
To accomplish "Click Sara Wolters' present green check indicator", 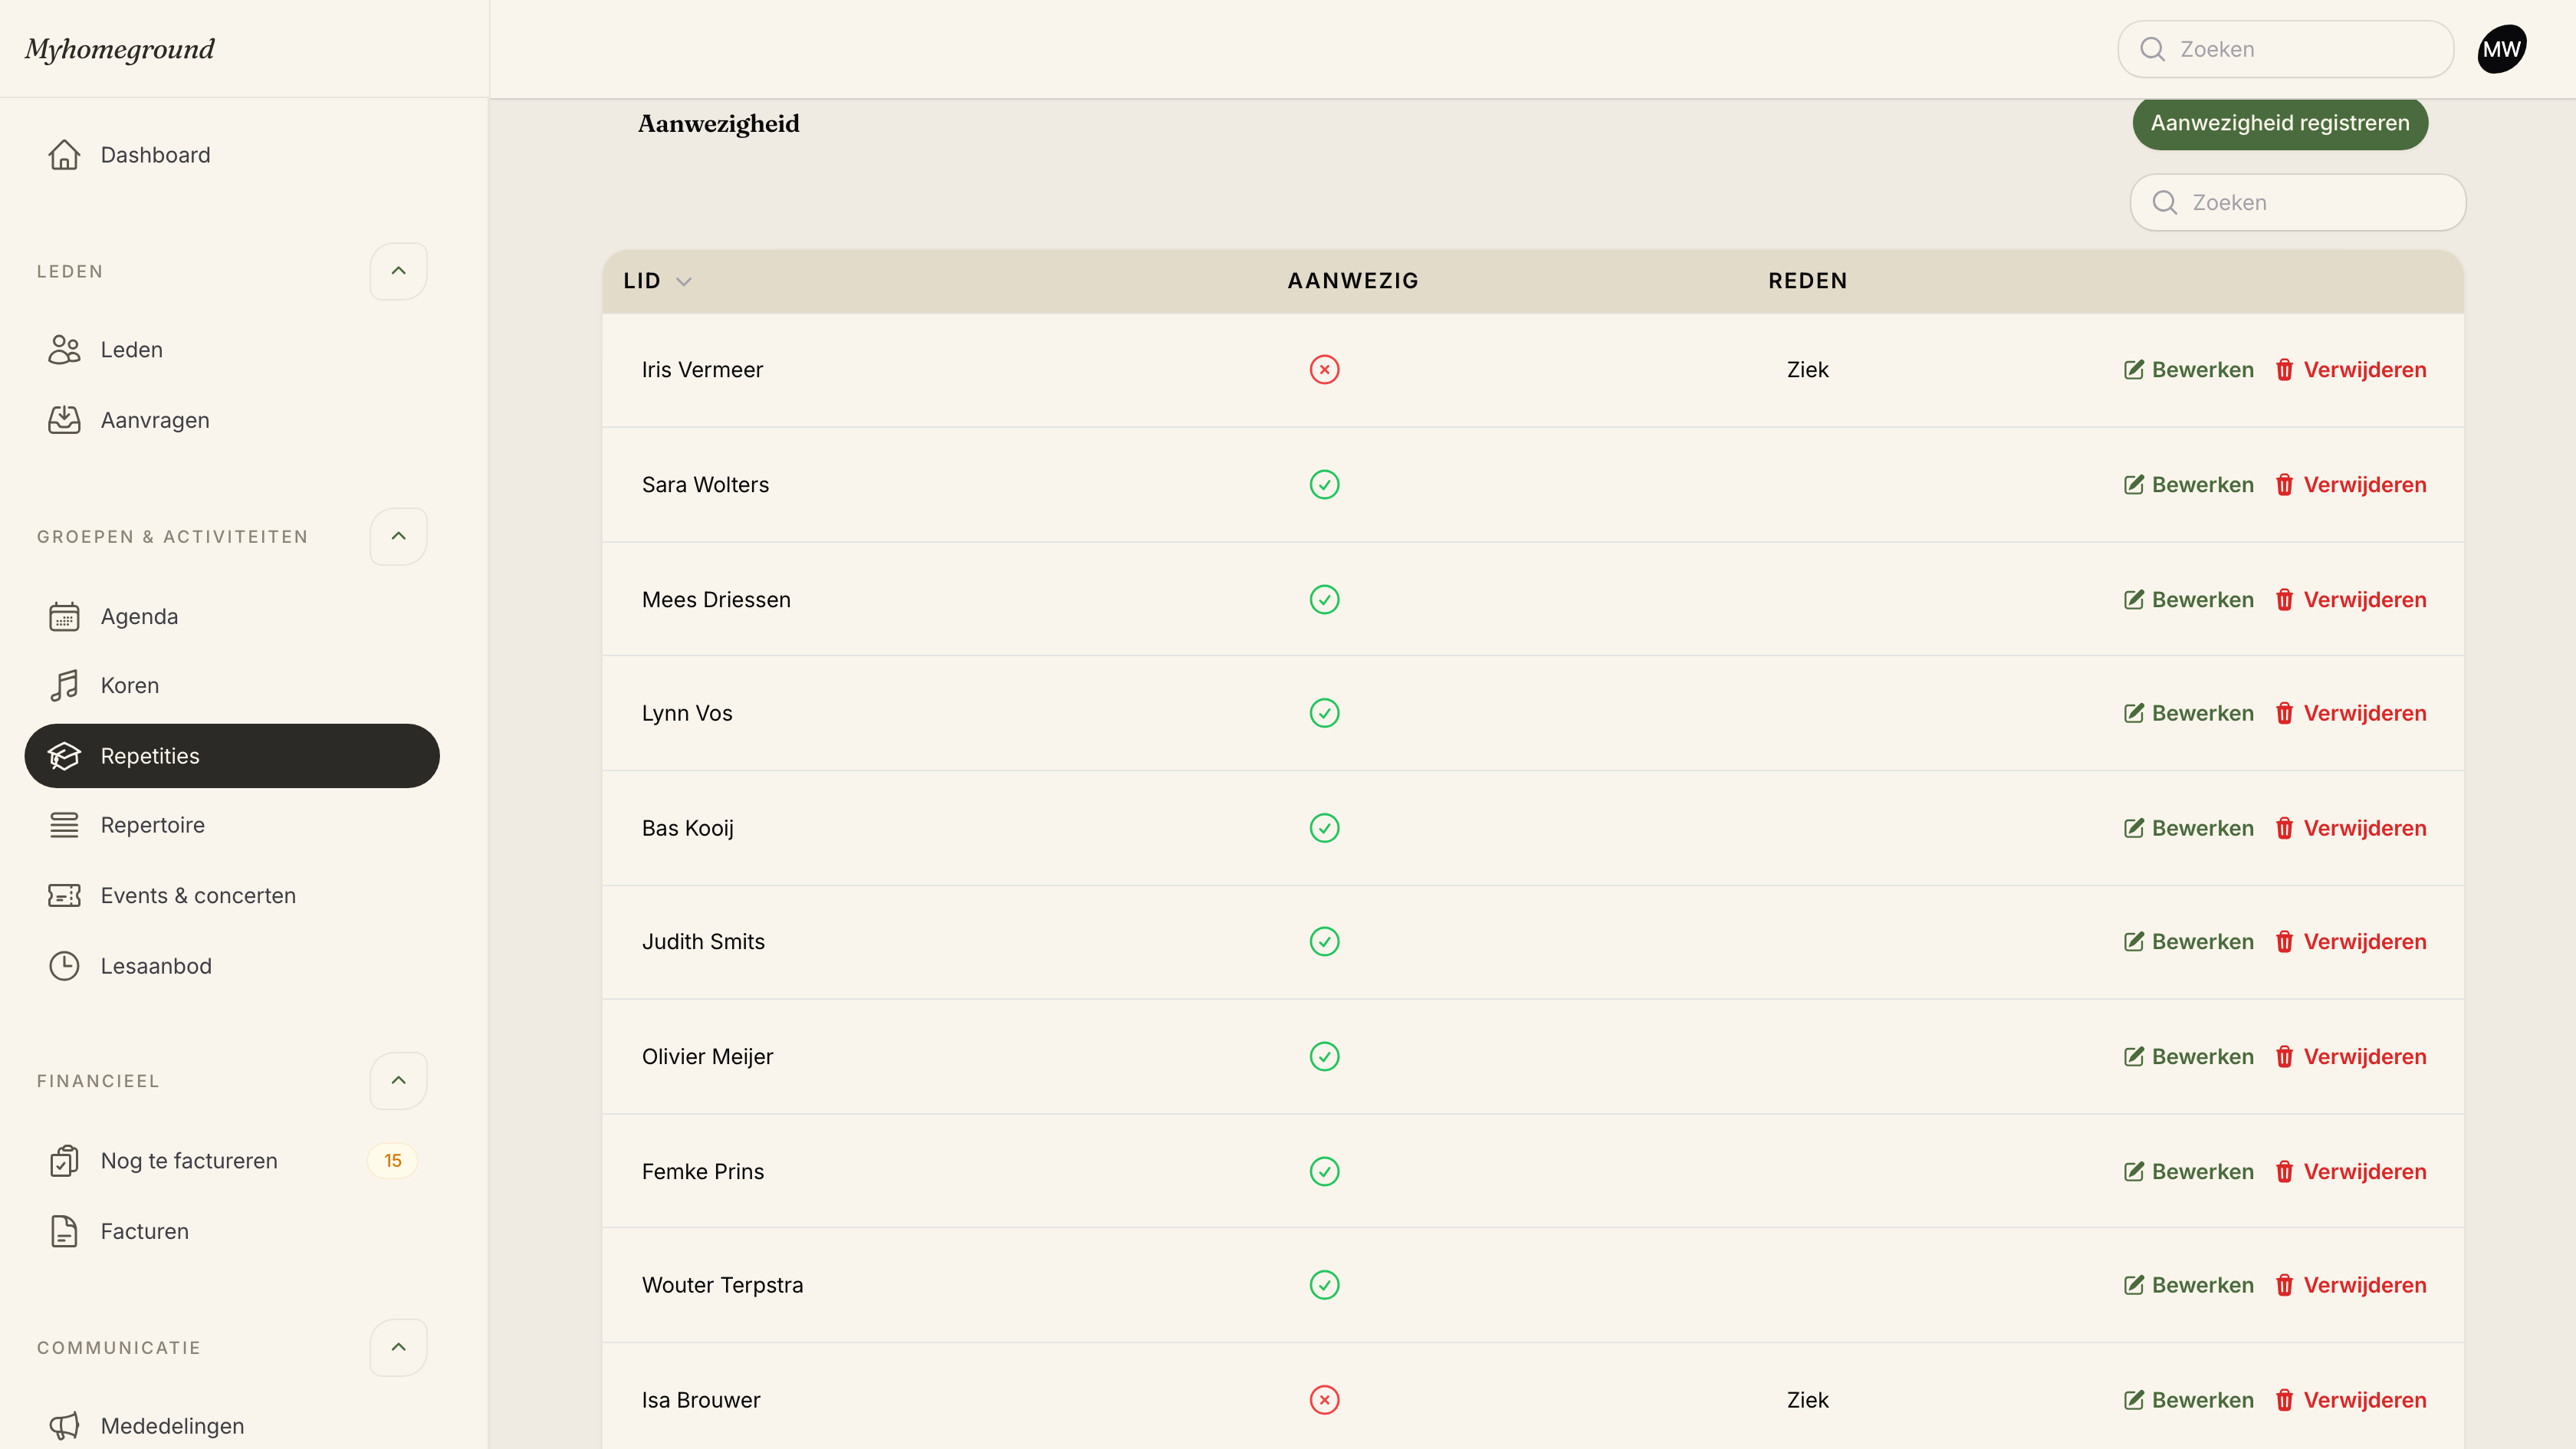I will pos(1324,485).
